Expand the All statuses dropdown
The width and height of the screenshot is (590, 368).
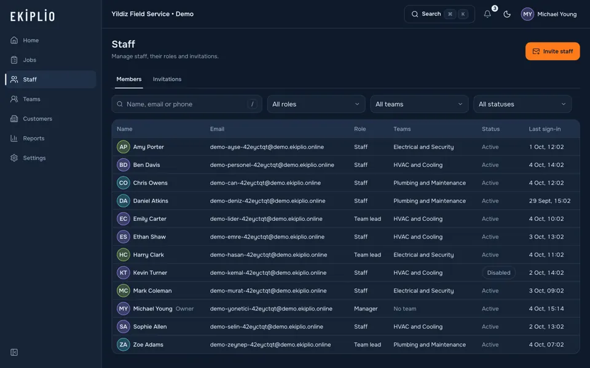pos(522,104)
